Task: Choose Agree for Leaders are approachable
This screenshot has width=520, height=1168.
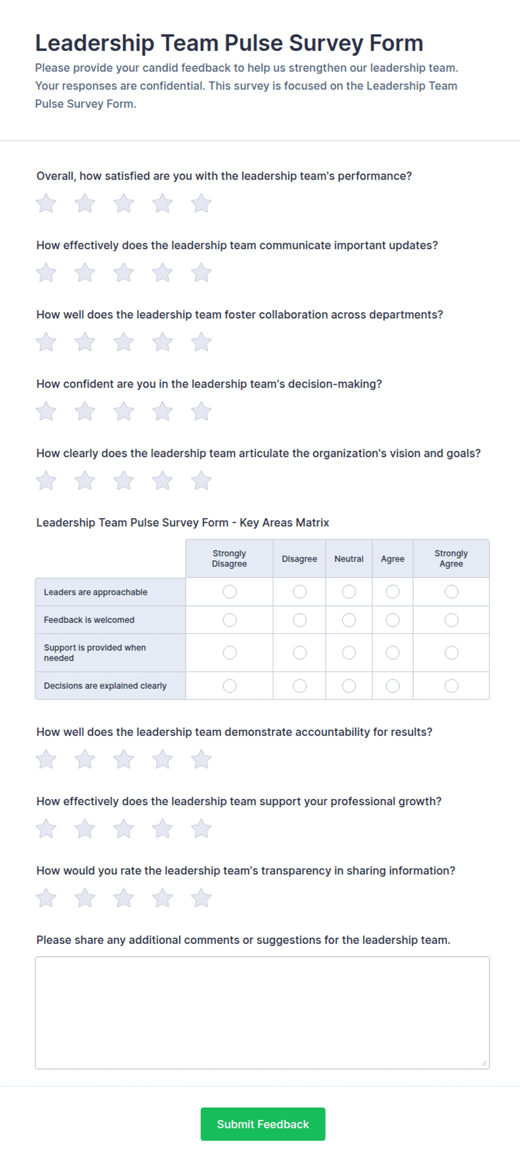Action: click(x=393, y=592)
